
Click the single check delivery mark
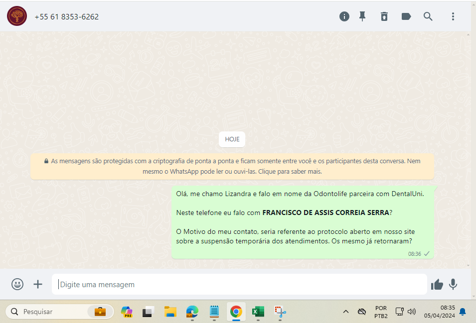click(x=427, y=254)
